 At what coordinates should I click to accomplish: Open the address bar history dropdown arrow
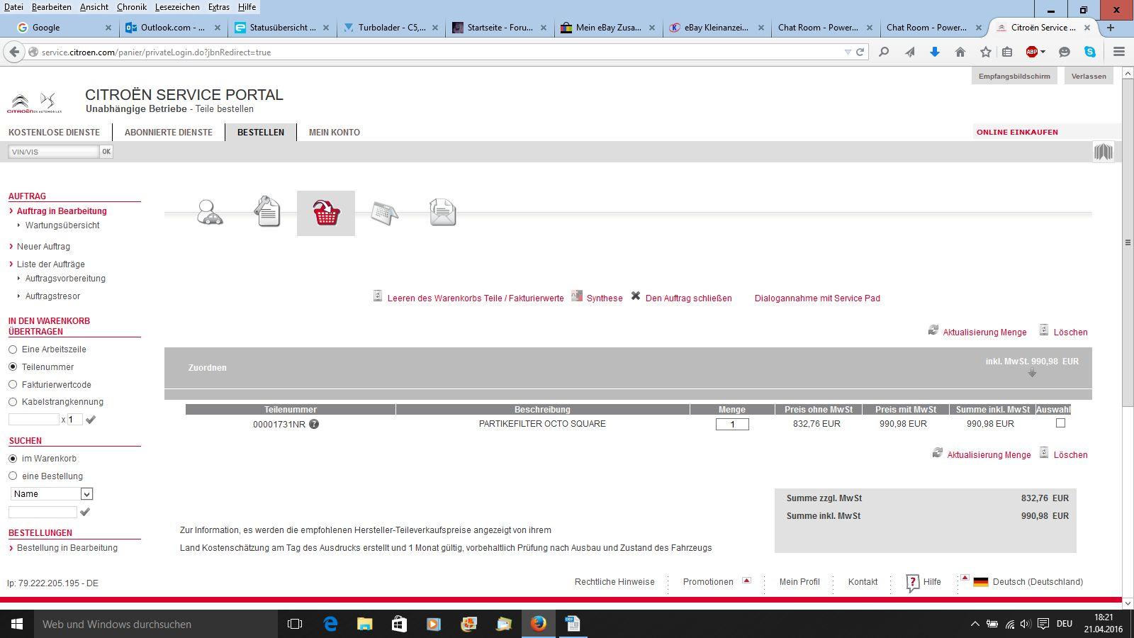[x=848, y=52]
